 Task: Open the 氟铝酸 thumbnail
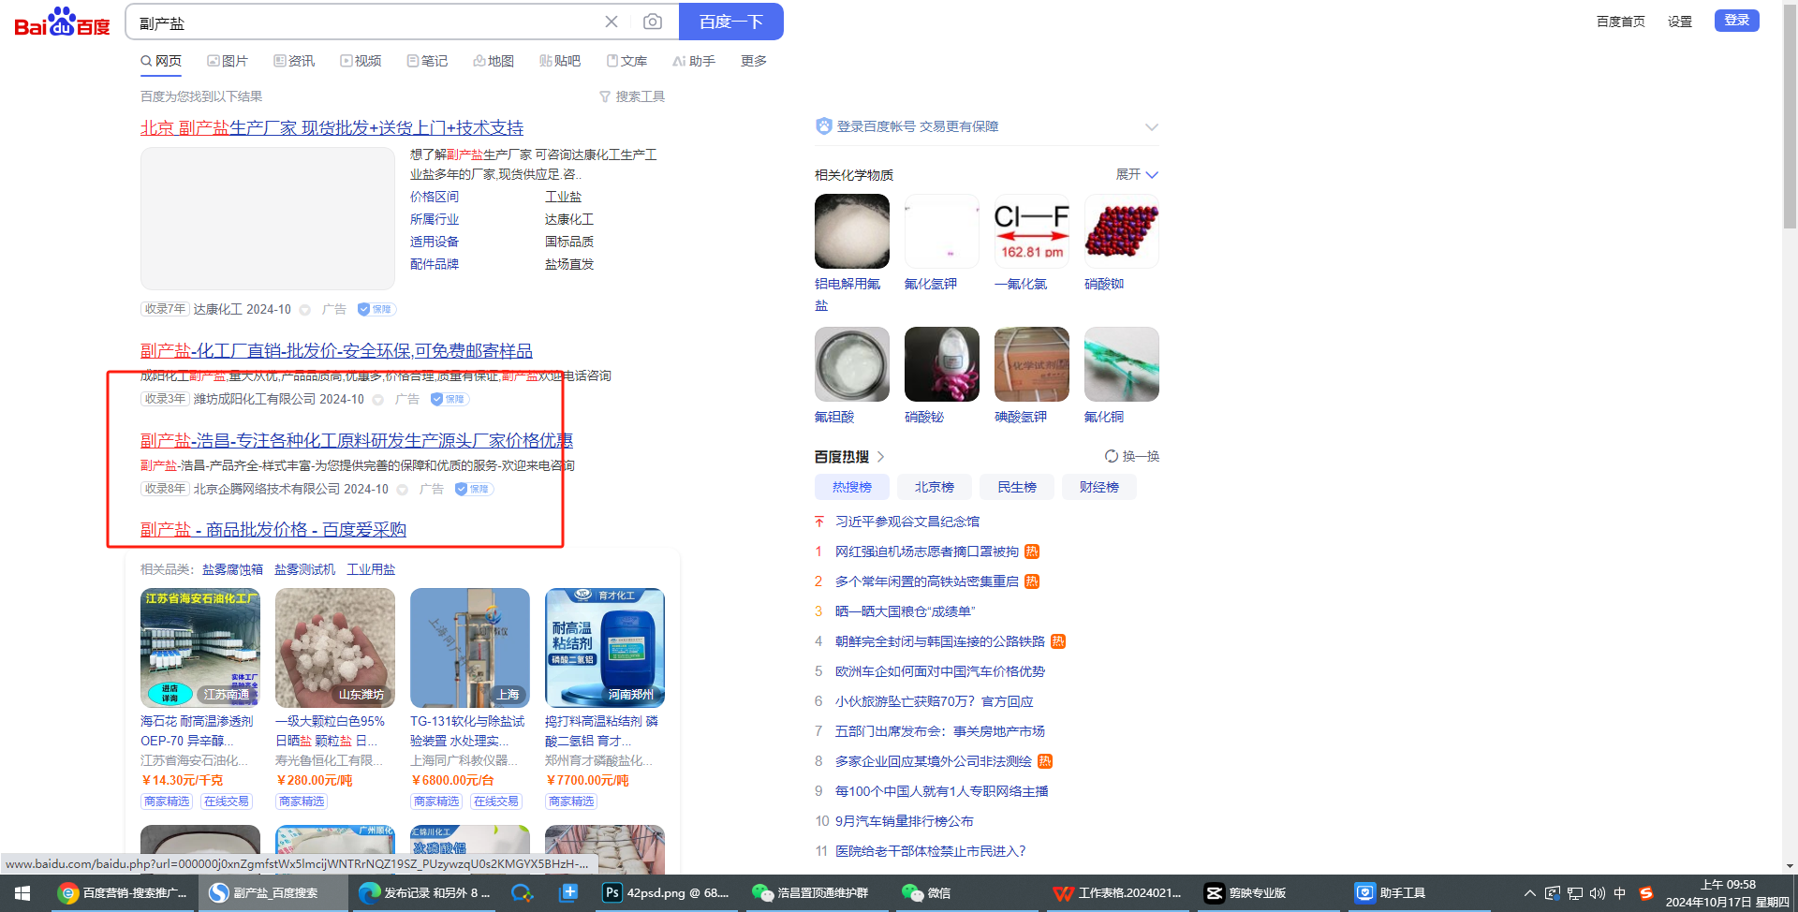[x=852, y=364]
